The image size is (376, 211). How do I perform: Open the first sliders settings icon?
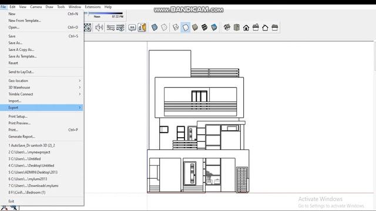(x=110, y=28)
